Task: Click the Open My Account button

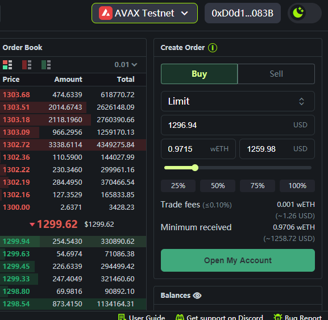Action: click(238, 260)
